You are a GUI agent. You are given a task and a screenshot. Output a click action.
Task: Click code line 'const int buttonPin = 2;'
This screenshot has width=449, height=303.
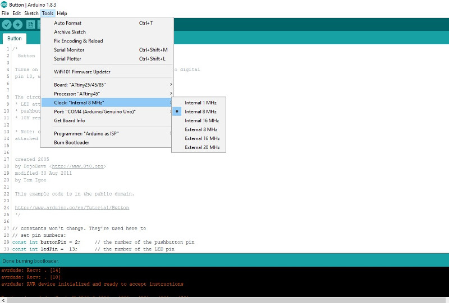point(46,242)
